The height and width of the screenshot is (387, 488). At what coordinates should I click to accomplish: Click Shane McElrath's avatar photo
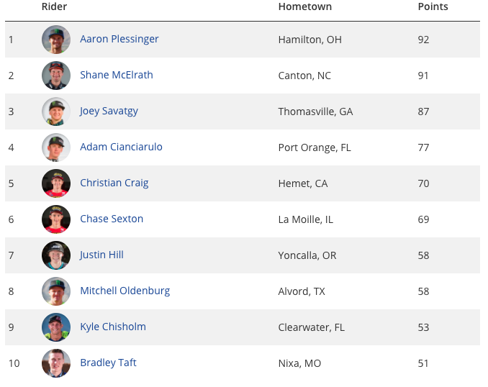point(56,76)
